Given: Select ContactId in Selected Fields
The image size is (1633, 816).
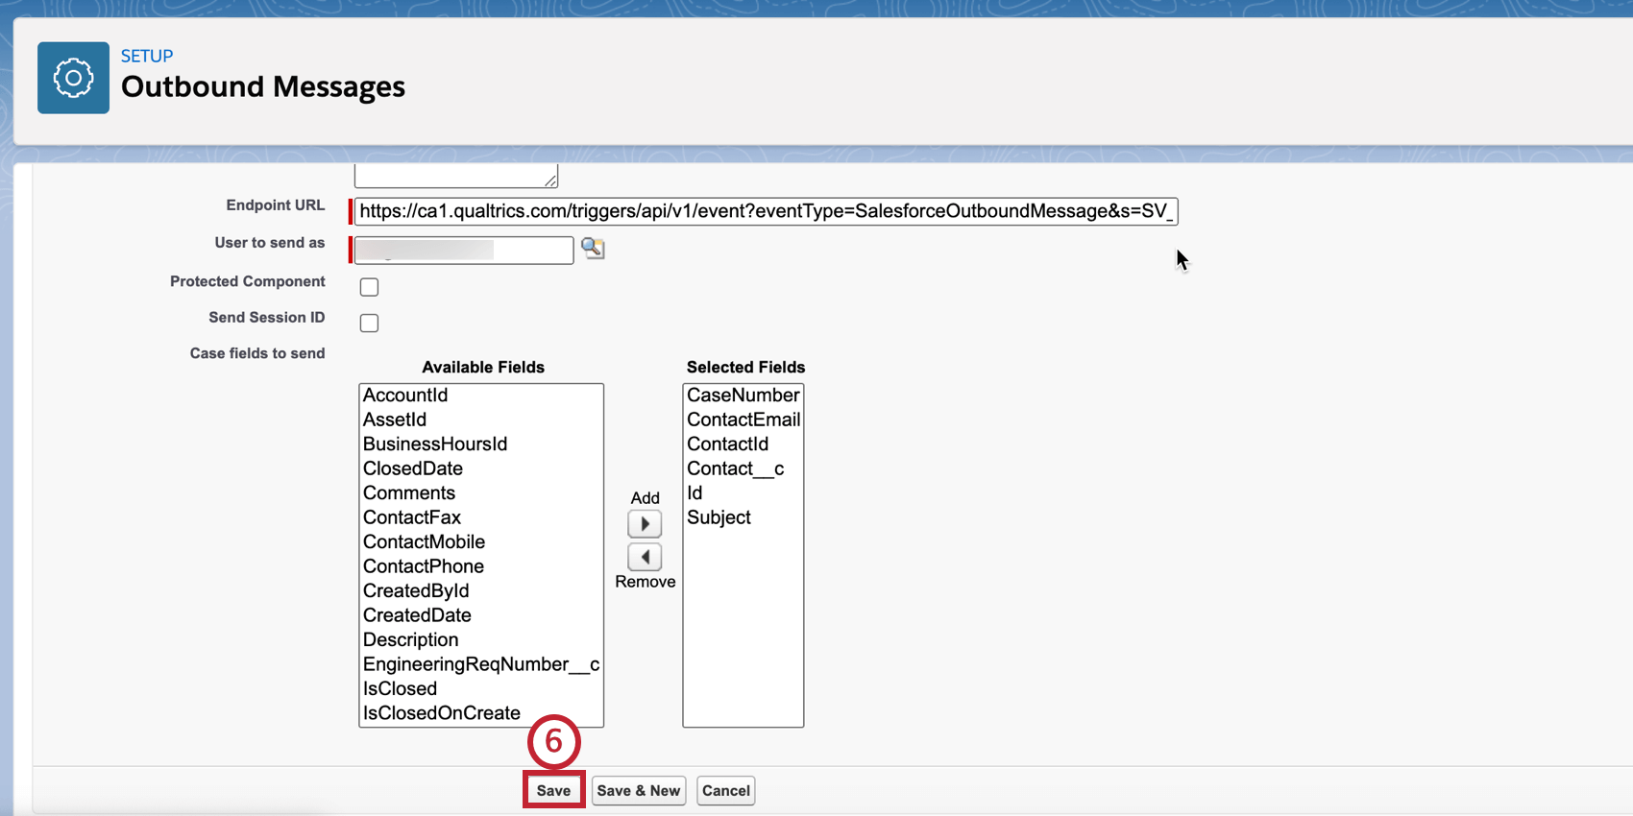Looking at the screenshot, I should point(743,444).
